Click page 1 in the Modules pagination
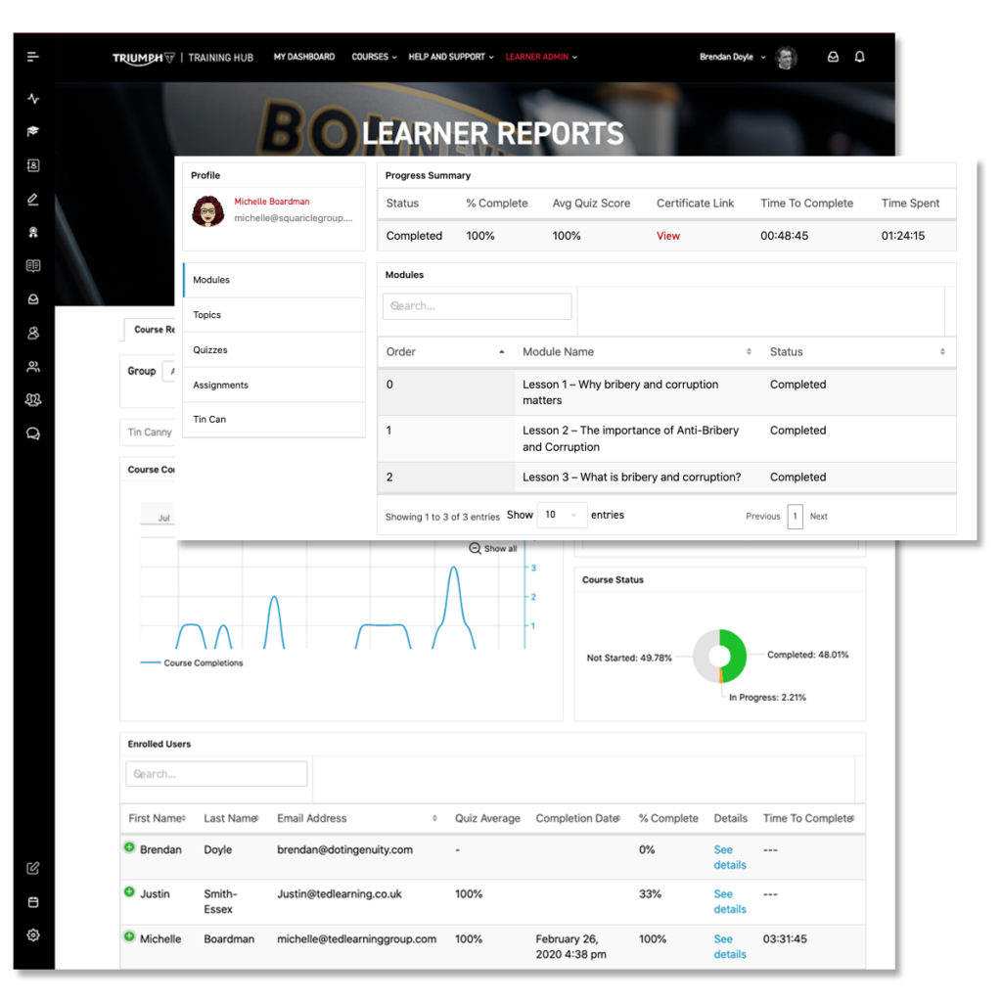Image resolution: width=1002 pixels, height=1002 pixels. (x=795, y=517)
